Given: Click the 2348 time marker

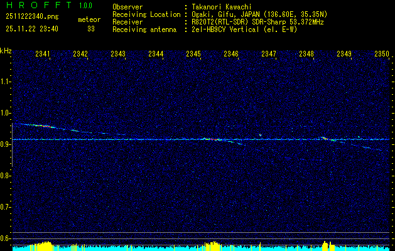Looking at the screenshot, I should [306, 55].
